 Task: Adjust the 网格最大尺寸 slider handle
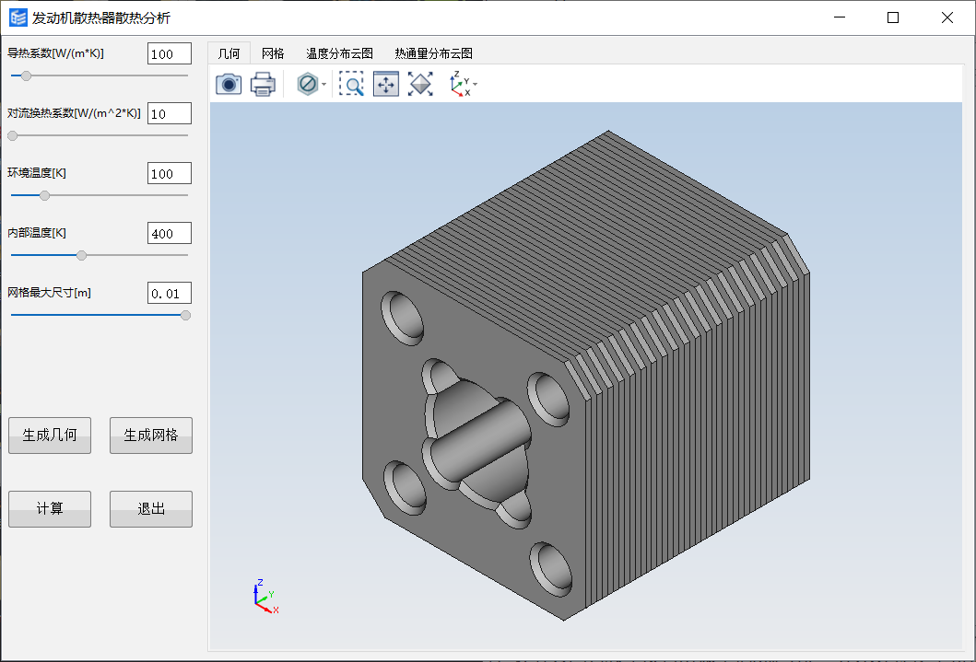point(185,315)
